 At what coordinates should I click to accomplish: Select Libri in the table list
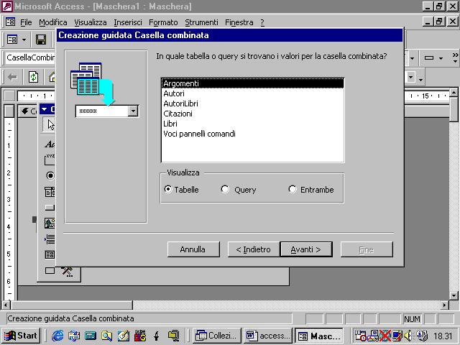click(252, 124)
